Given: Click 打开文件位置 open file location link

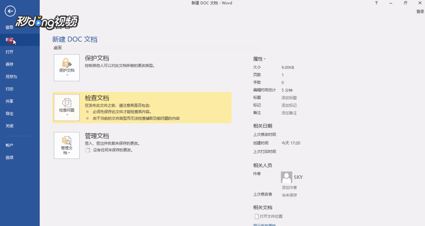Looking at the screenshot, I should click(x=271, y=216).
